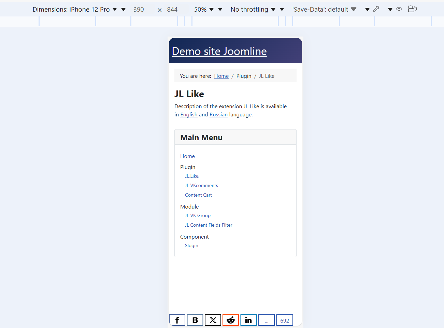Share on X (Twitter)

[x=213, y=320]
